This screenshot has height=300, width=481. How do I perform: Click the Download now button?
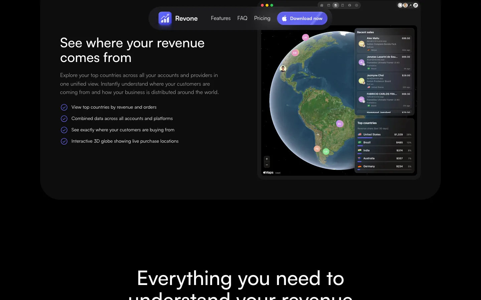(x=302, y=18)
